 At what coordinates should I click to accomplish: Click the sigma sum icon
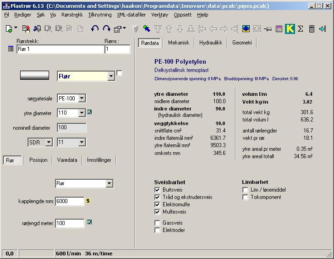(301, 29)
